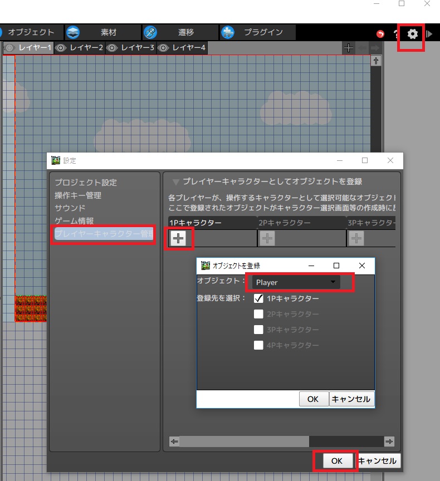The width and height of the screenshot is (440, 481).
Task: Click the 設定 window title icon
Action: [x=56, y=160]
